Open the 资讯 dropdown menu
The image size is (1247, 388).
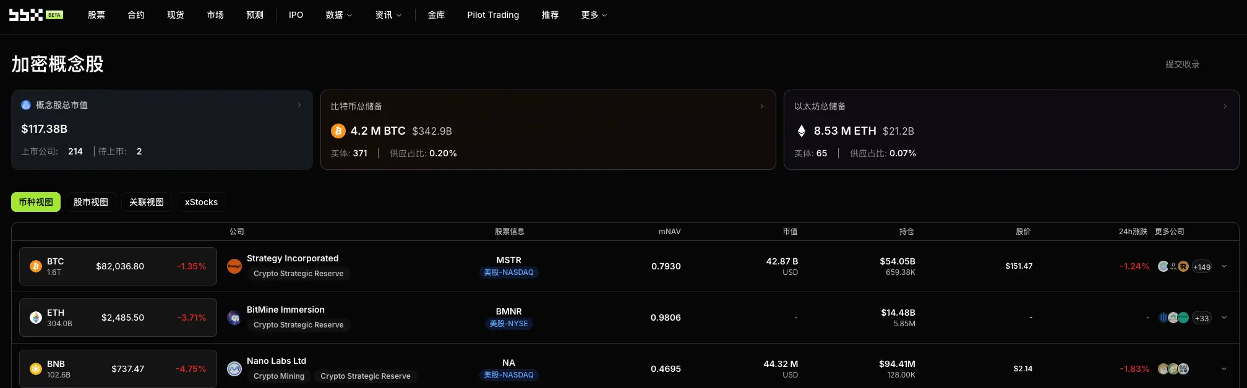[x=388, y=15]
